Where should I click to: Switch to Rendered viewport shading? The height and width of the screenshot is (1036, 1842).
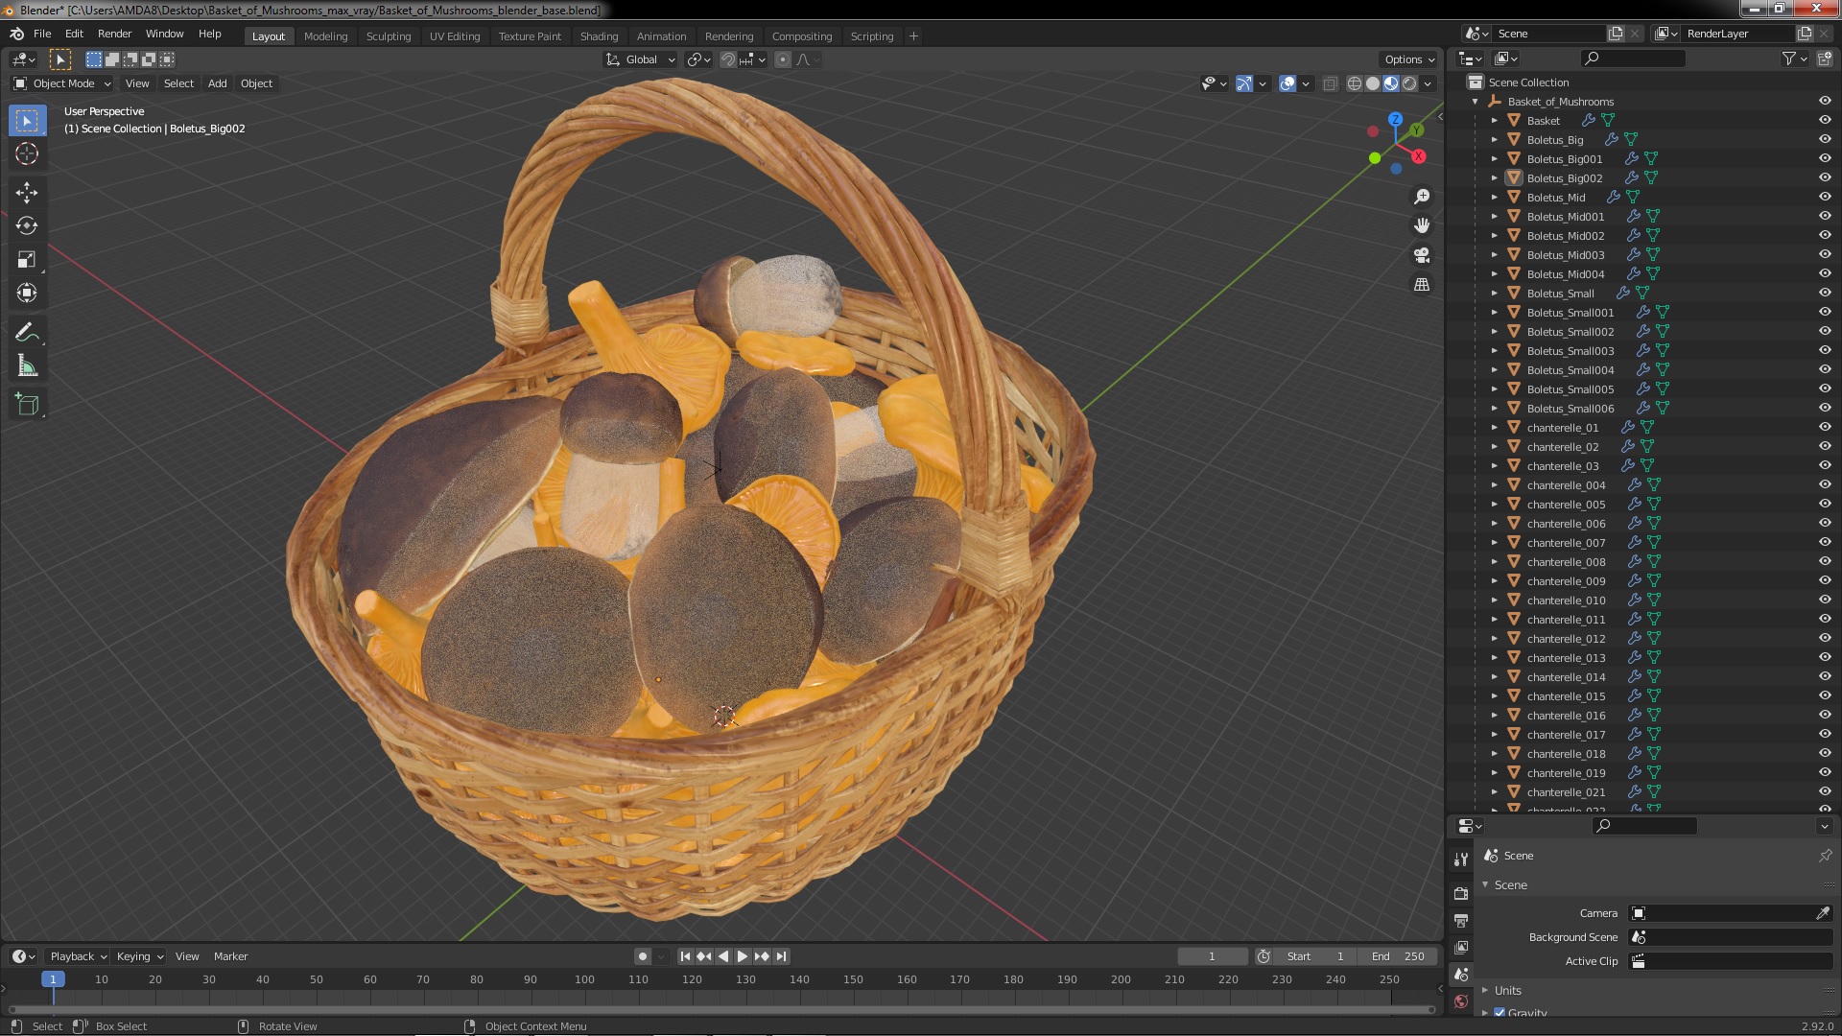pyautogui.click(x=1409, y=83)
